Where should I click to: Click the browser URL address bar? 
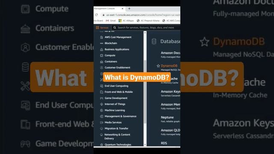click(x=141, y=15)
